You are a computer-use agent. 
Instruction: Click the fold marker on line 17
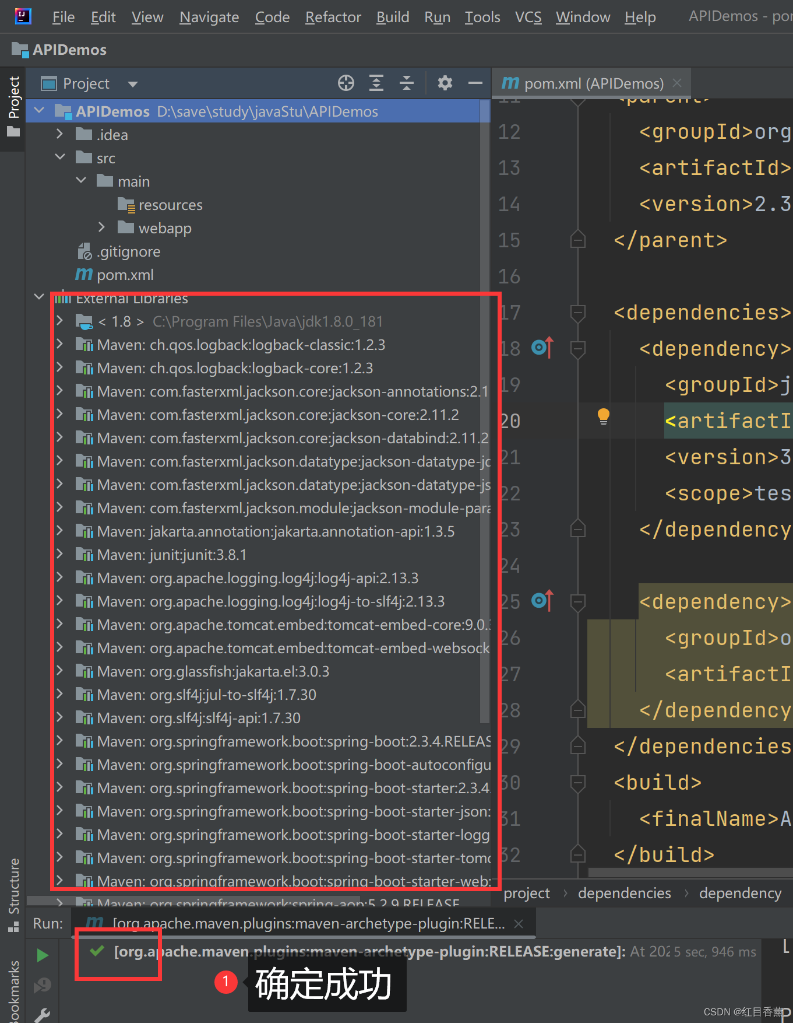(x=578, y=313)
